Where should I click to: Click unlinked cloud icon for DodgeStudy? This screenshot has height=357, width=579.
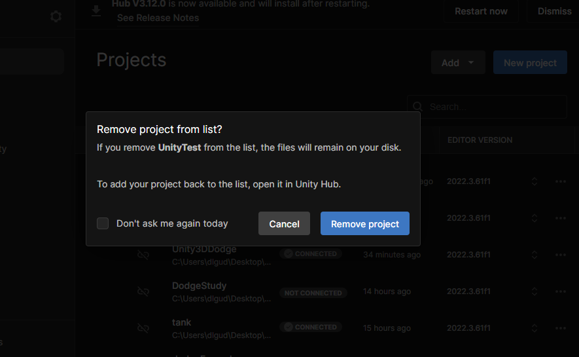point(143,291)
